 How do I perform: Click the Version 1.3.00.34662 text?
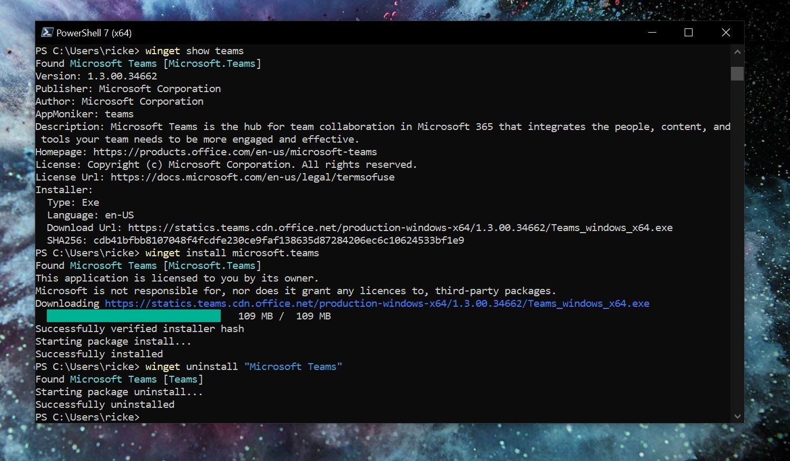click(95, 76)
